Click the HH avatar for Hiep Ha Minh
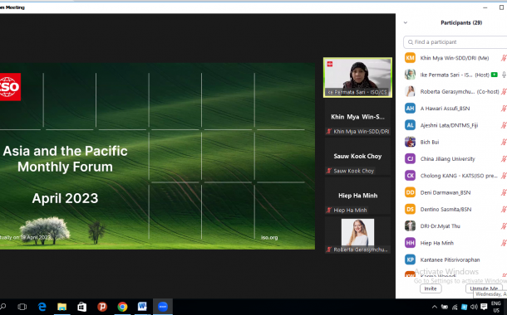 410,243
